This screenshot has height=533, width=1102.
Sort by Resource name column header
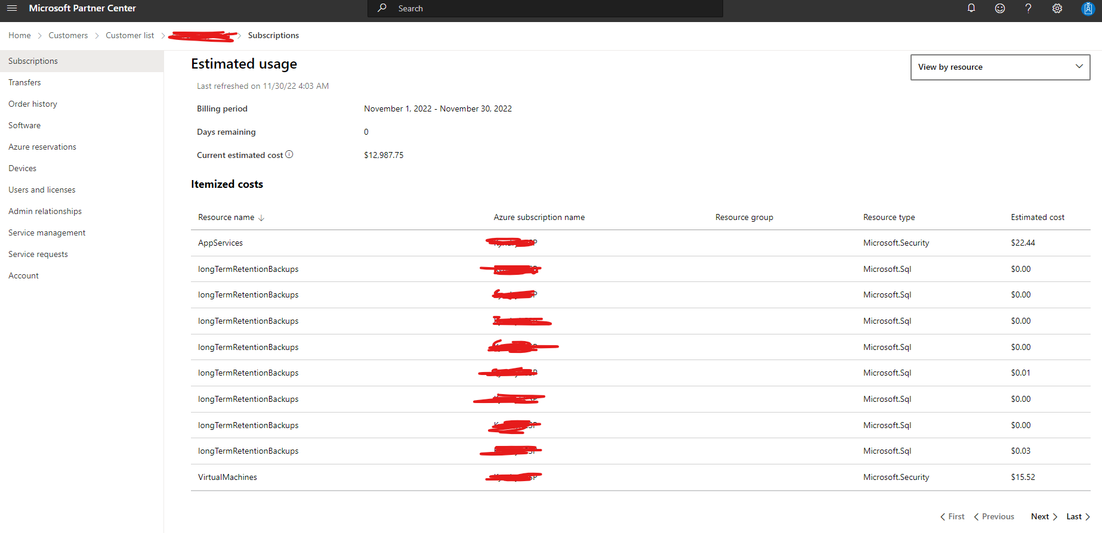pyautogui.click(x=226, y=217)
